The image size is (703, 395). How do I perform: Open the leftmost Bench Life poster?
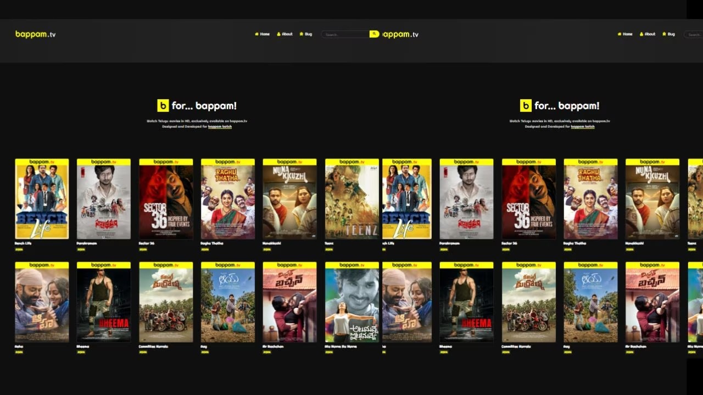click(x=42, y=199)
